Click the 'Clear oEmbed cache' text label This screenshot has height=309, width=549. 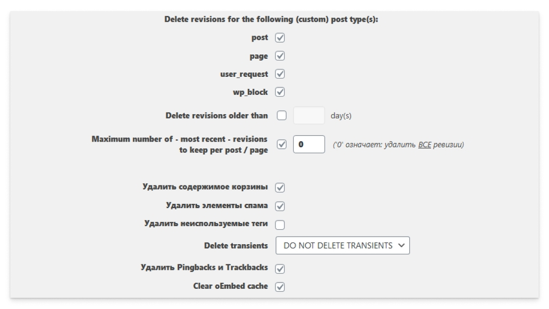click(230, 286)
